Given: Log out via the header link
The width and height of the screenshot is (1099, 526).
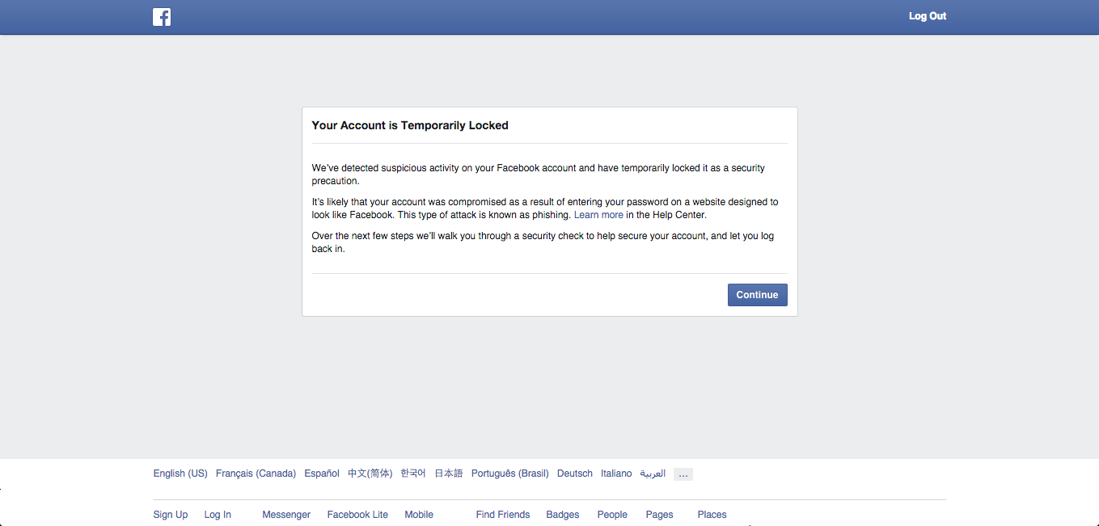Looking at the screenshot, I should (927, 16).
